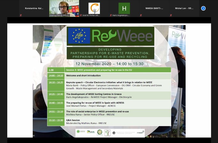Select Konstantina Kal... participant tile
This screenshot has height=143, width=218.
tap(34, 8)
